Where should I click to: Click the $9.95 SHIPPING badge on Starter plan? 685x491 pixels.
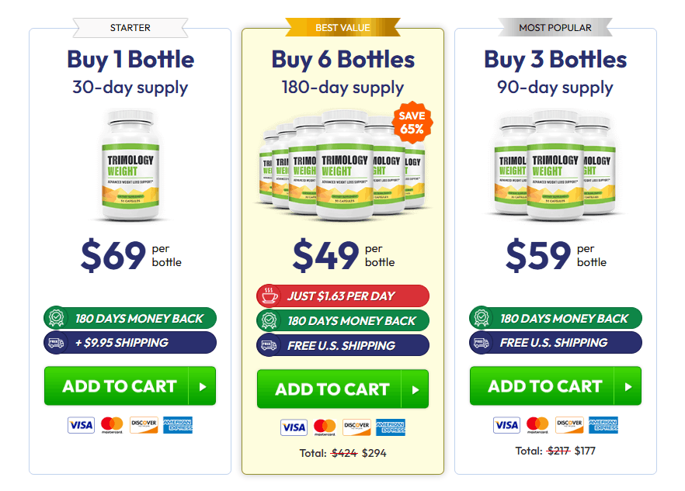pyautogui.click(x=130, y=342)
